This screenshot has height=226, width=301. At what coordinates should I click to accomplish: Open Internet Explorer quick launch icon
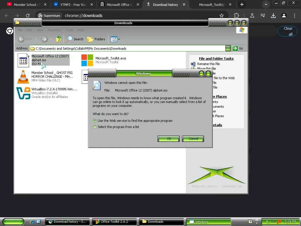point(32,222)
